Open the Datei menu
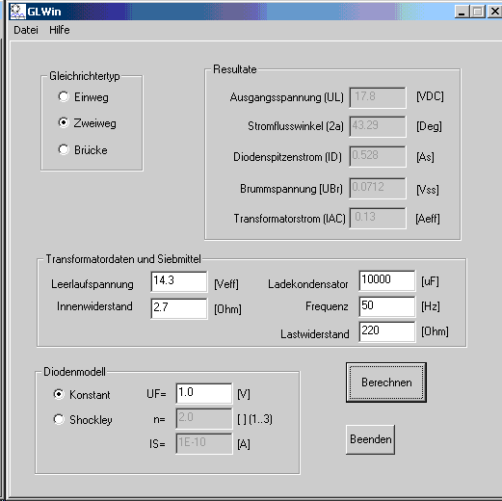The width and height of the screenshot is (502, 501). [26, 30]
